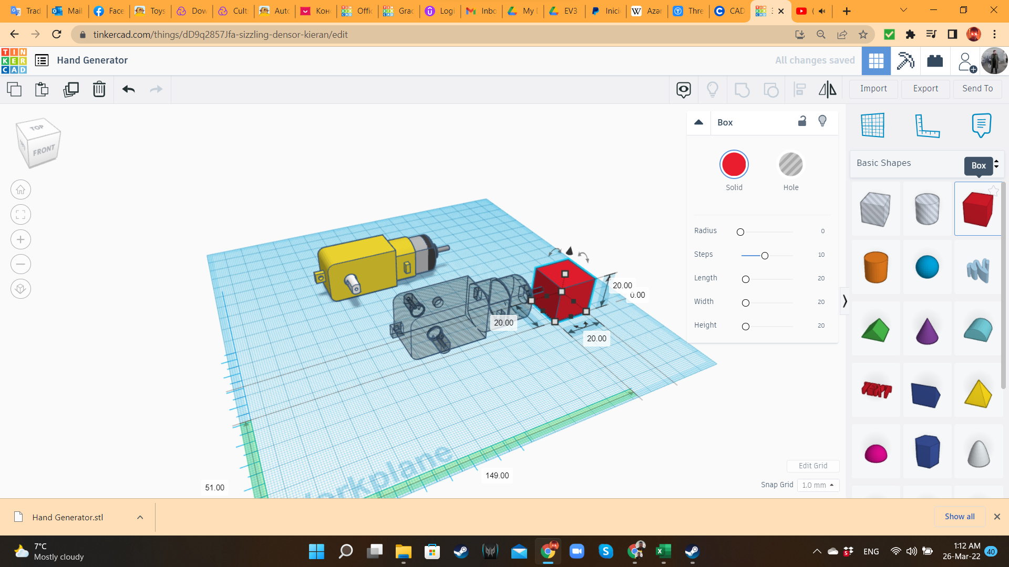Click the Duplicate and repeat icon
This screenshot has width=1009, height=567.
[70, 89]
